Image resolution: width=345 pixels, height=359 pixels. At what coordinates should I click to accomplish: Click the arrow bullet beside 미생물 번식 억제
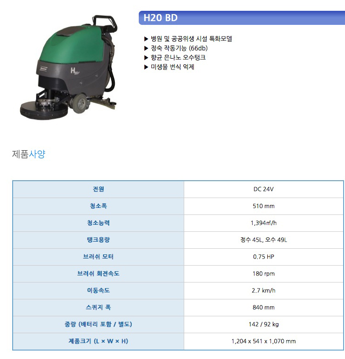coord(146,67)
